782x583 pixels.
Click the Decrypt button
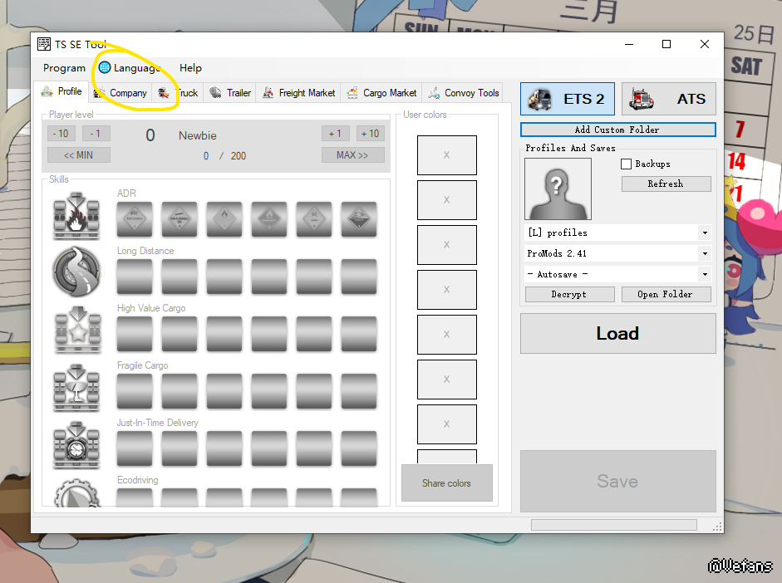(569, 295)
